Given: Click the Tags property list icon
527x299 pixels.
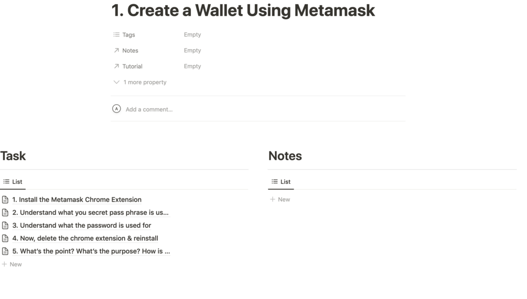Looking at the screenshot, I should 116,35.
